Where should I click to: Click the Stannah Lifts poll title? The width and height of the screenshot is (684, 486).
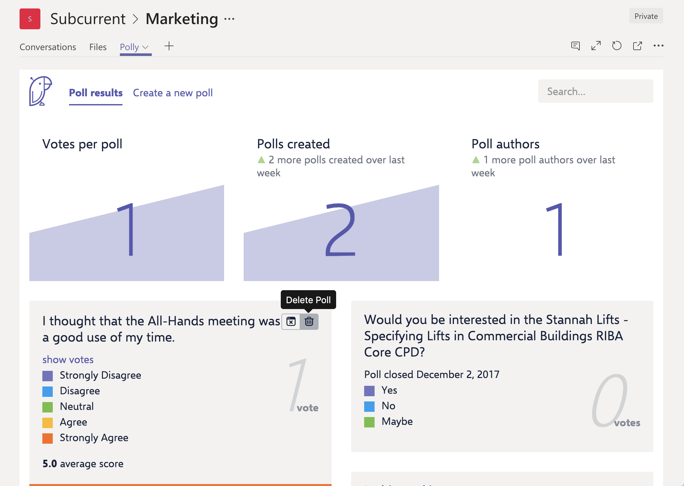496,336
